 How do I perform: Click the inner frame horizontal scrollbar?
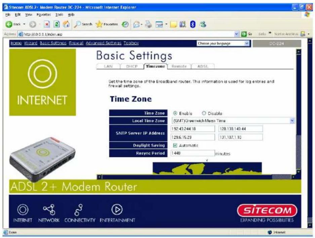coord(196,177)
